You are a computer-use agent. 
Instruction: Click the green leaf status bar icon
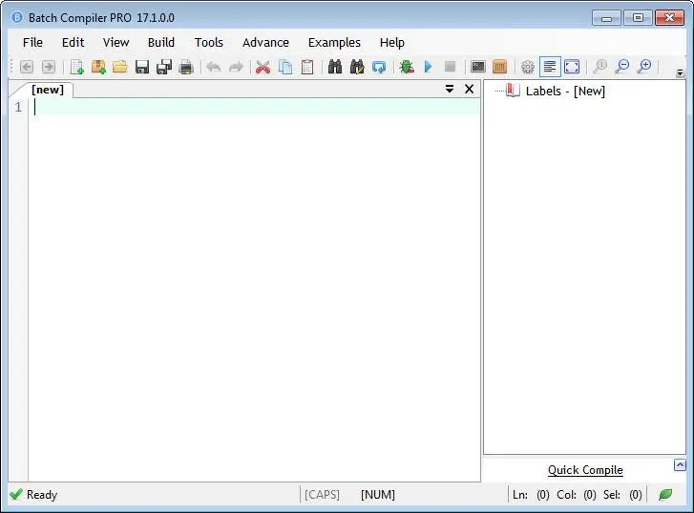pos(665,495)
